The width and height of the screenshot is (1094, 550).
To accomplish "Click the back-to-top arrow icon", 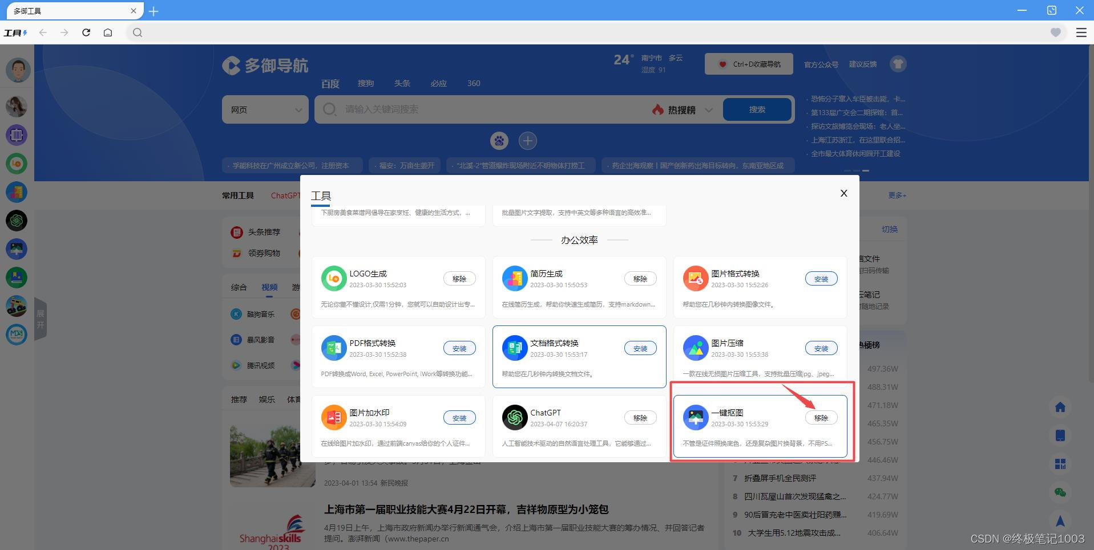I will (x=1060, y=521).
